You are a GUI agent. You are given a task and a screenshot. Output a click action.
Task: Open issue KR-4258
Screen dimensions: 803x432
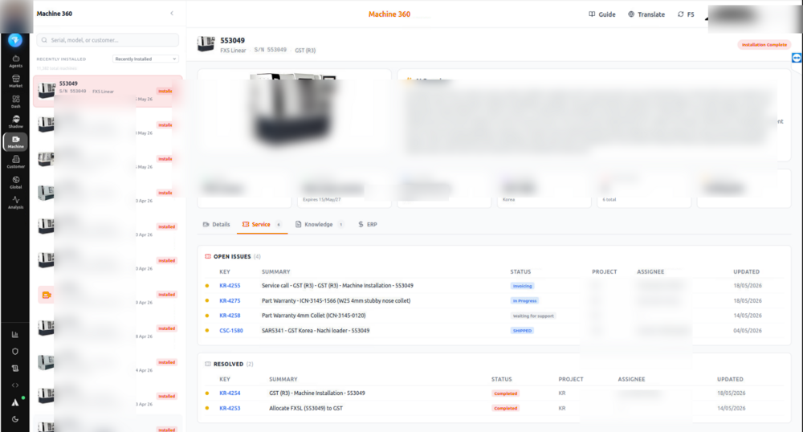coord(230,316)
